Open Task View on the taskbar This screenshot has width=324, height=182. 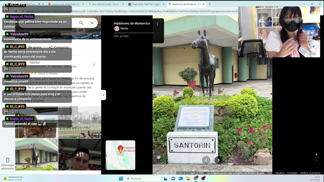(x=166, y=178)
